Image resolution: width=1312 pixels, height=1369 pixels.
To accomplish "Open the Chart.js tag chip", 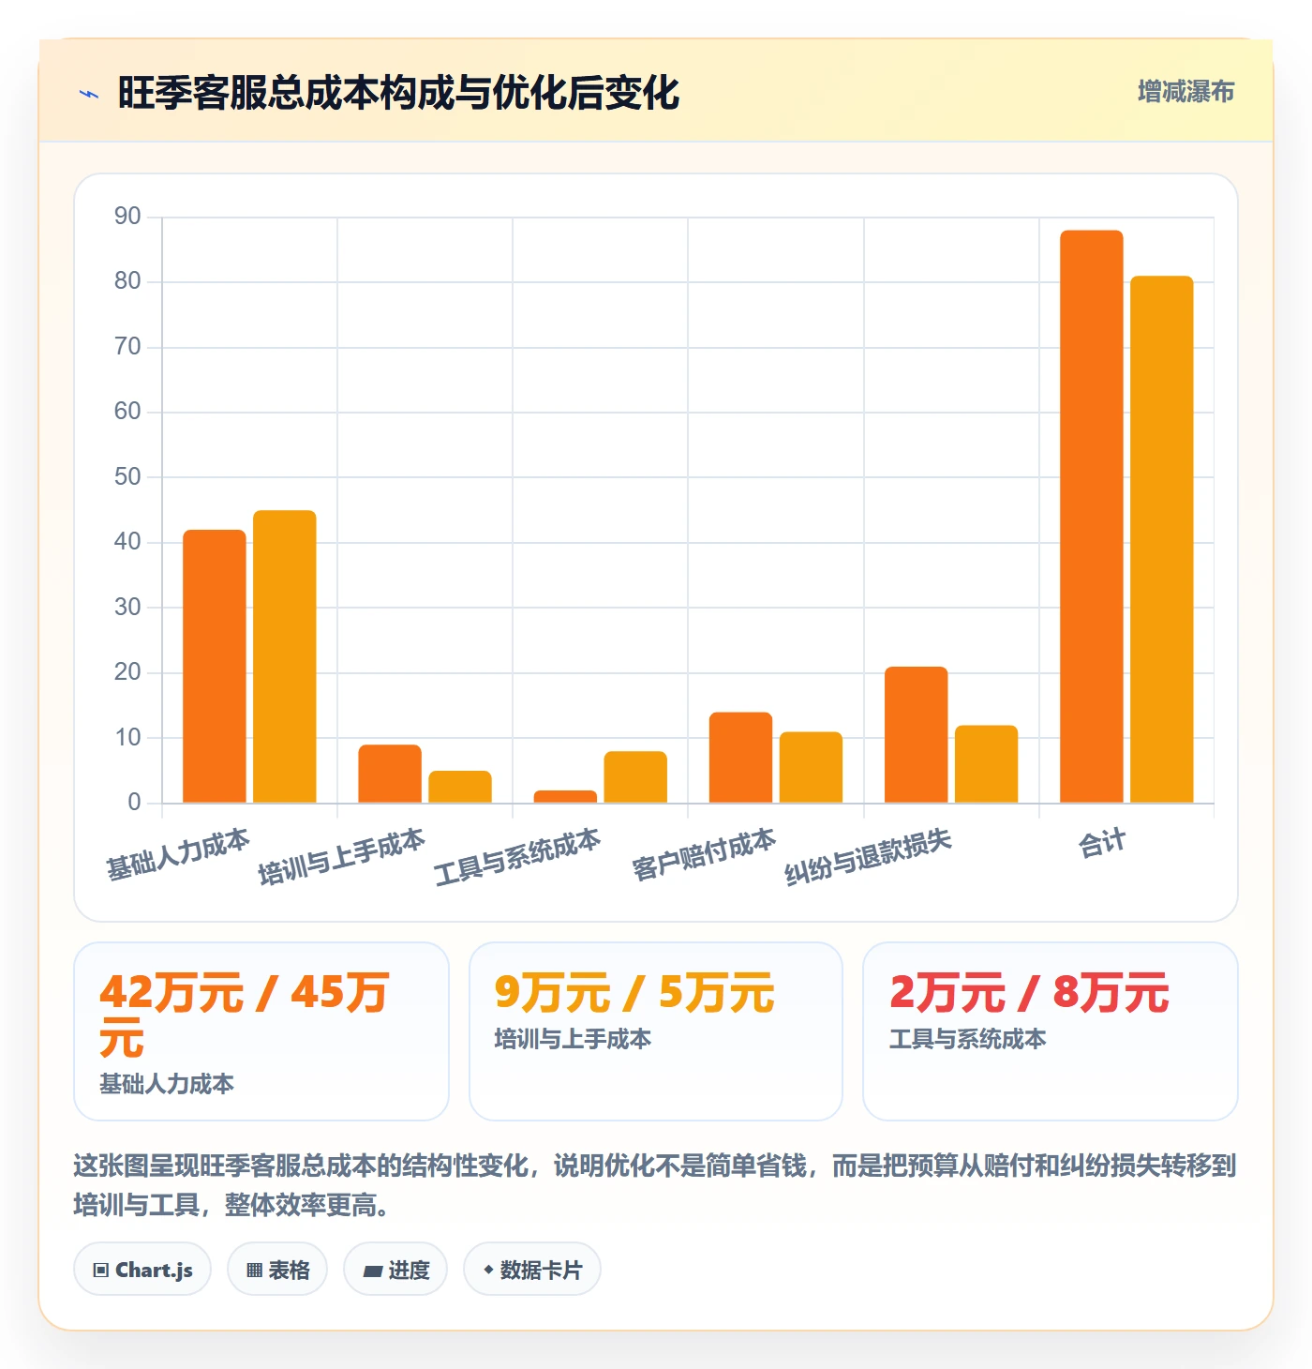I will tap(142, 1270).
